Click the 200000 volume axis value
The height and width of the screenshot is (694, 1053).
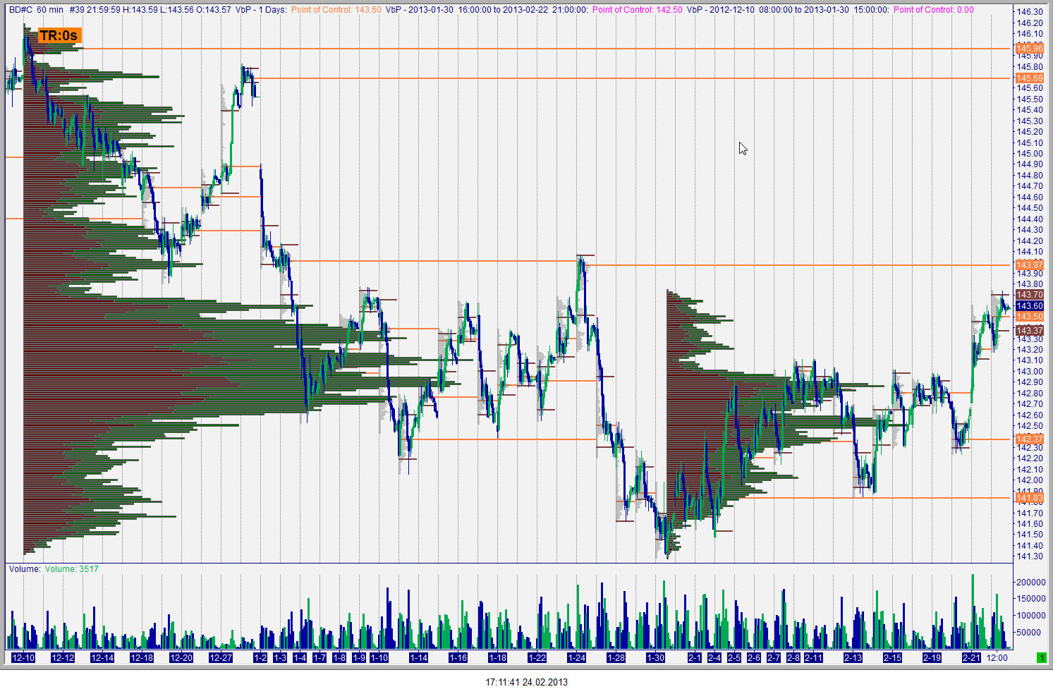1030,583
